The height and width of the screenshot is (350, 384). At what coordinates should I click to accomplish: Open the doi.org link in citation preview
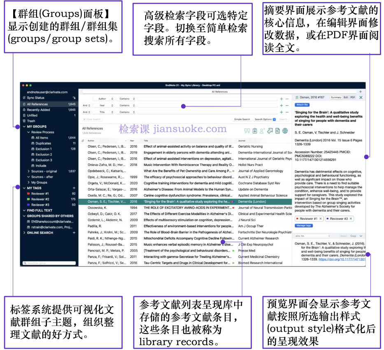point(342,259)
